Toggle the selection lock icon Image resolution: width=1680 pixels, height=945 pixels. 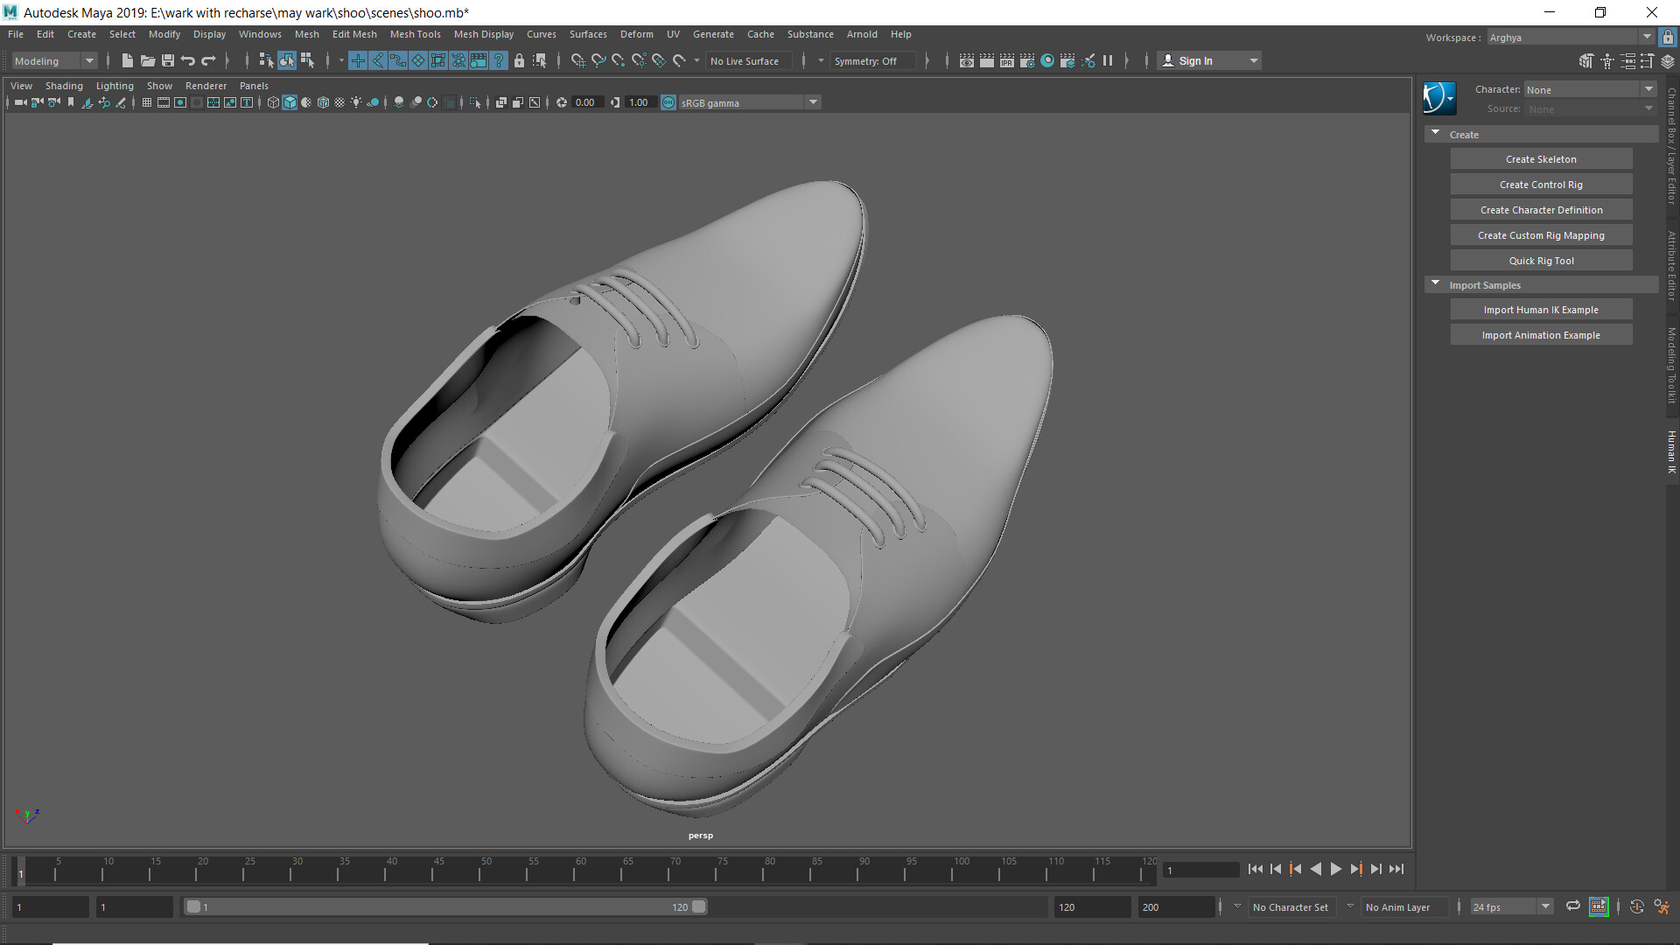point(519,60)
